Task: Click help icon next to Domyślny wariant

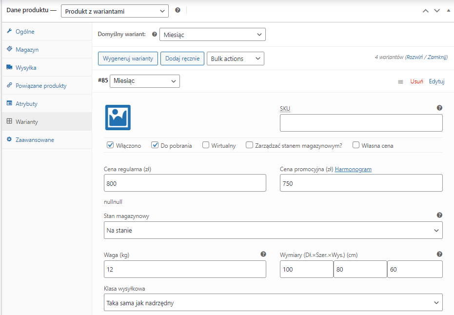Action: point(155,34)
